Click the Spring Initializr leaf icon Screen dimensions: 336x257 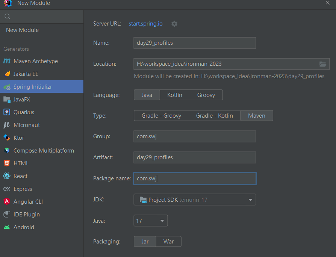tap(7, 87)
